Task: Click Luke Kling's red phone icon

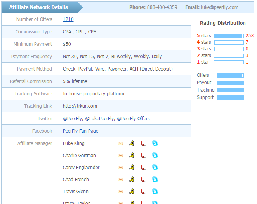Action: (143, 143)
